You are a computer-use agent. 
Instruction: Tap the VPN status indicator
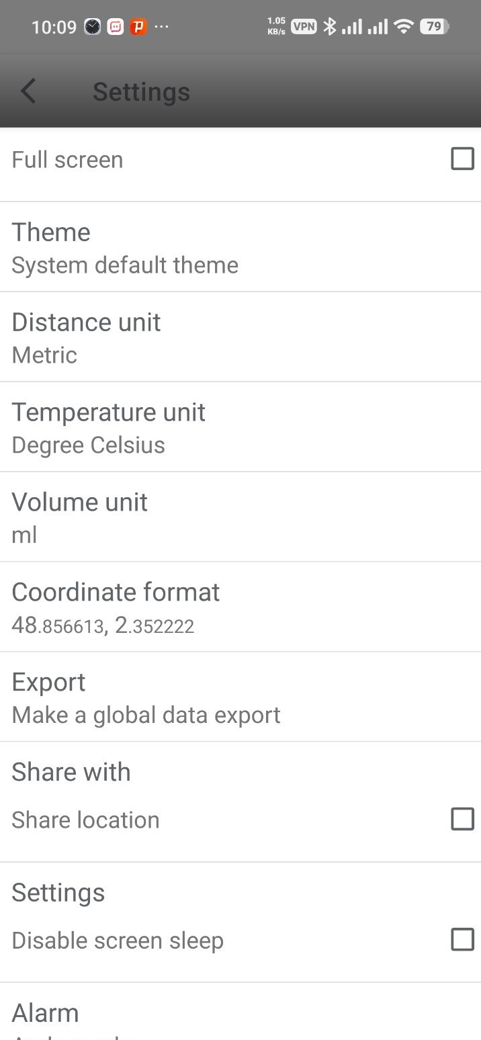(304, 27)
